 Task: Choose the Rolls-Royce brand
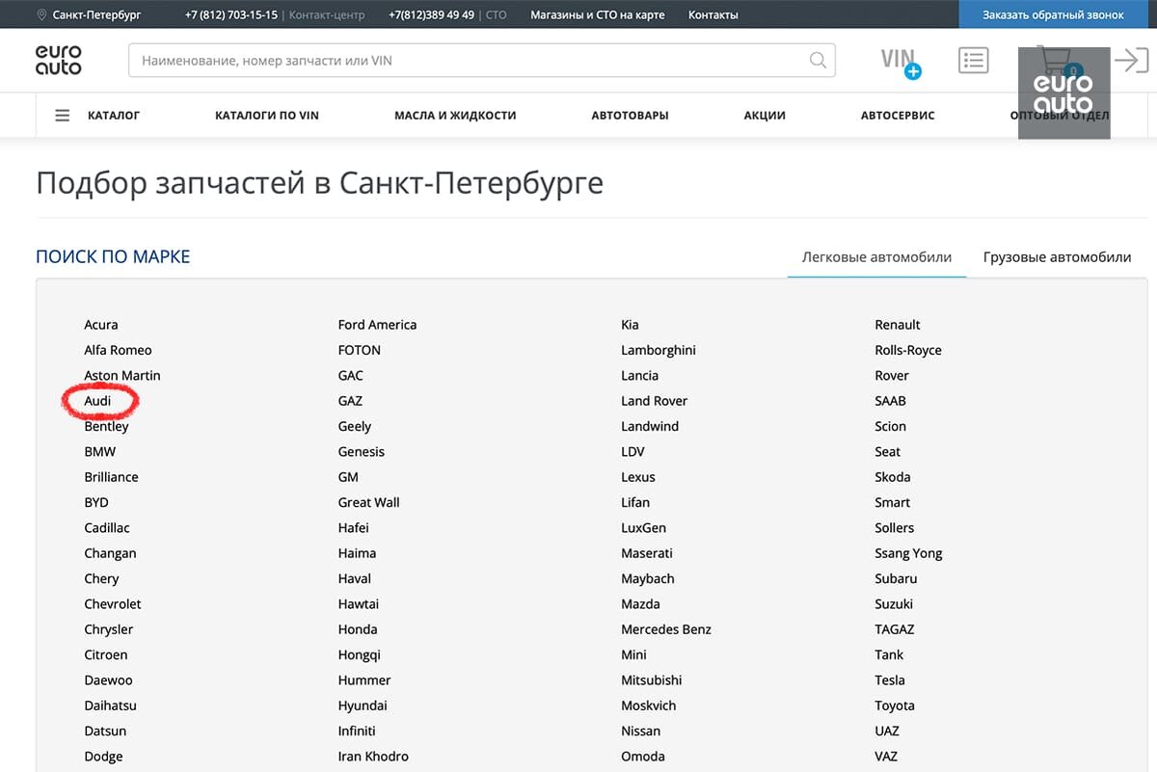click(908, 350)
